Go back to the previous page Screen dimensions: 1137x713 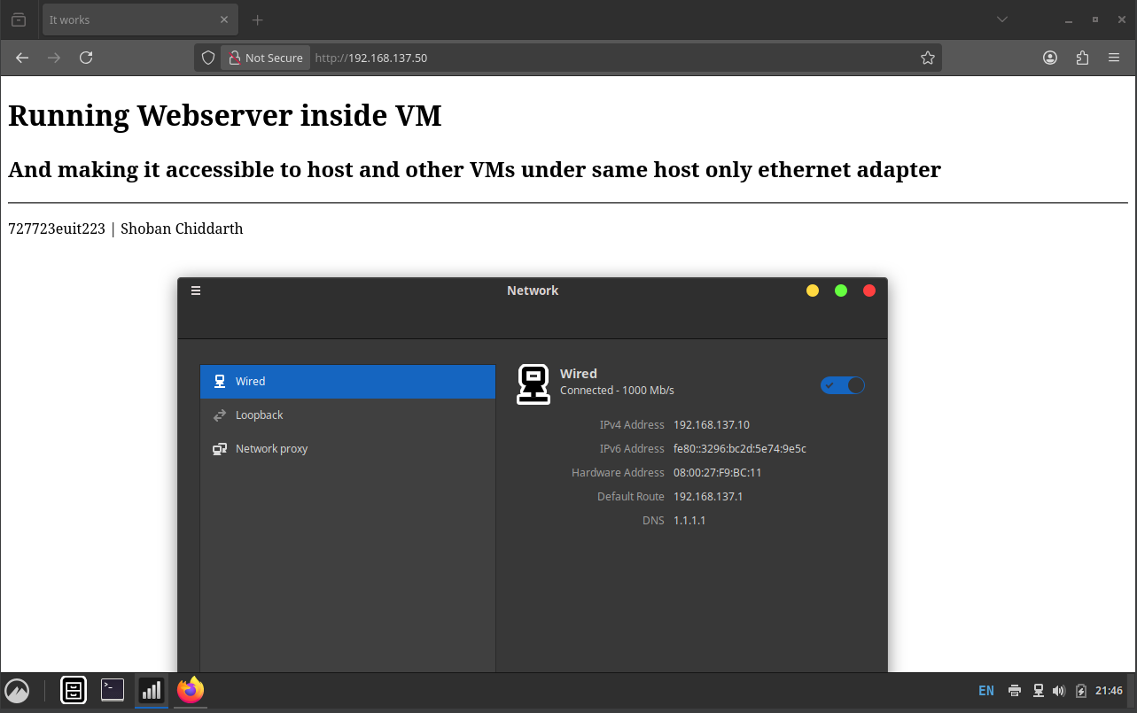coord(22,58)
